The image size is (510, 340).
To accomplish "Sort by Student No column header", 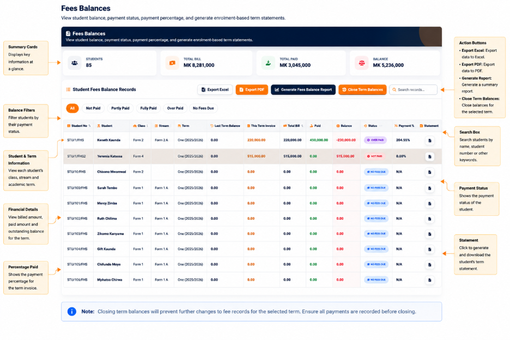I will (78, 125).
